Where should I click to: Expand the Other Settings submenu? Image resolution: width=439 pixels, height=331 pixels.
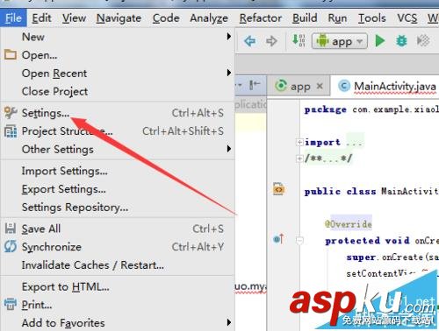point(118,149)
